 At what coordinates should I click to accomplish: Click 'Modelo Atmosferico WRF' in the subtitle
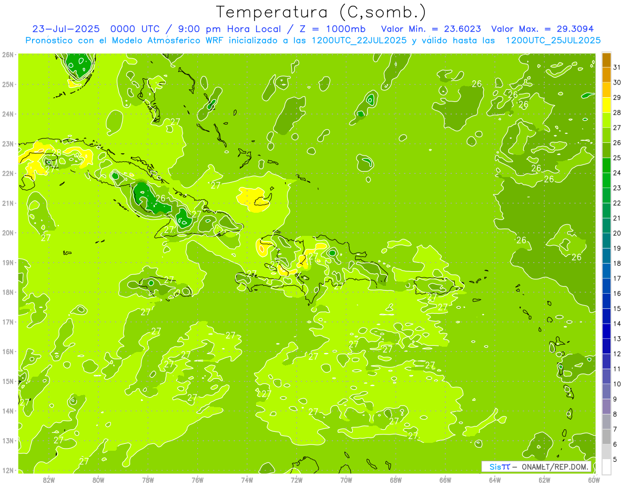167,40
